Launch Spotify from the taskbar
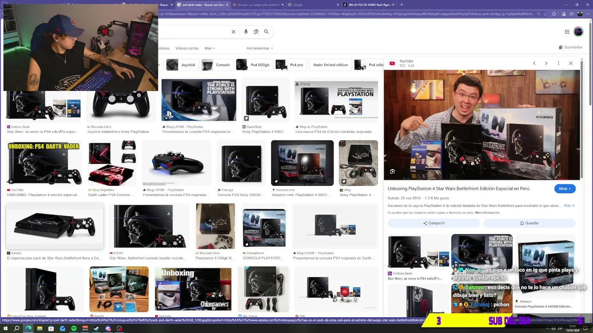The image size is (593, 333). [x=74, y=329]
